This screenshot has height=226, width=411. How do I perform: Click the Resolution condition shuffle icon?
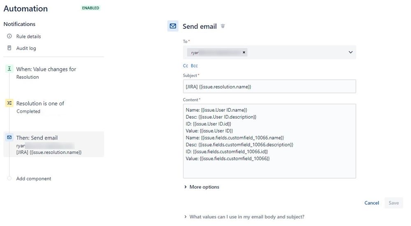9,103
